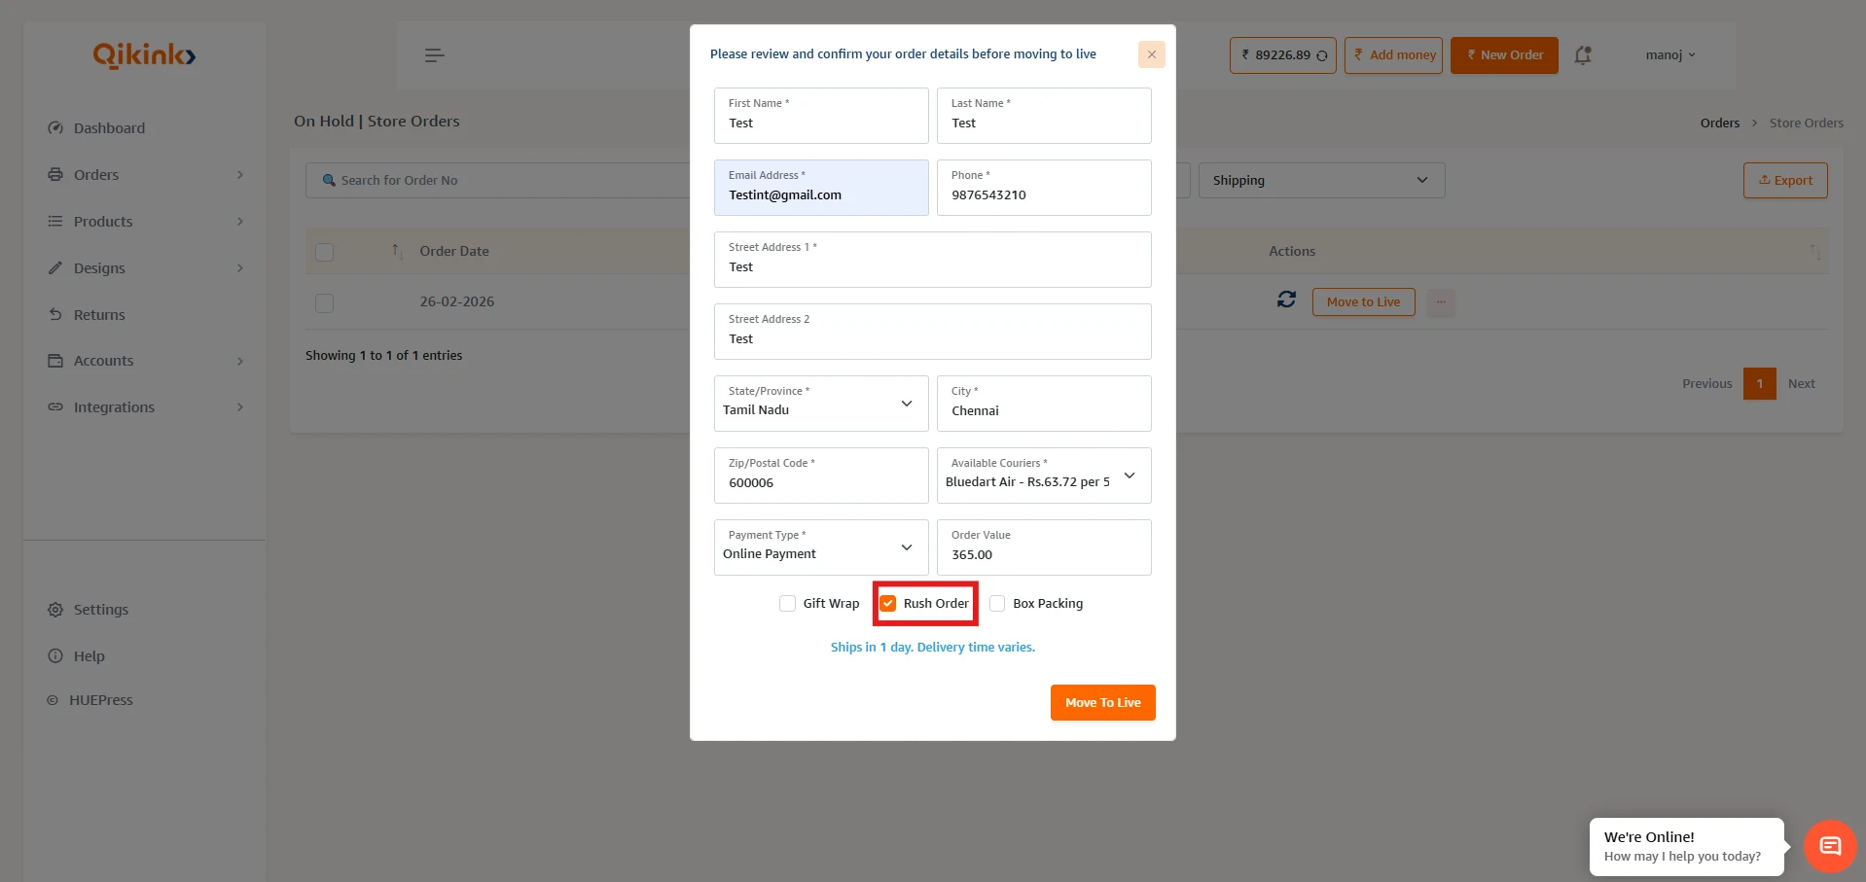This screenshot has height=882, width=1866.
Task: Click the search magnifier icon
Action: click(329, 180)
